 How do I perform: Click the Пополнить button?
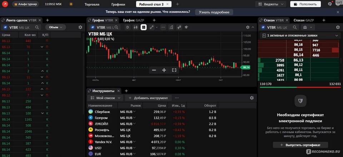click(x=305, y=4)
